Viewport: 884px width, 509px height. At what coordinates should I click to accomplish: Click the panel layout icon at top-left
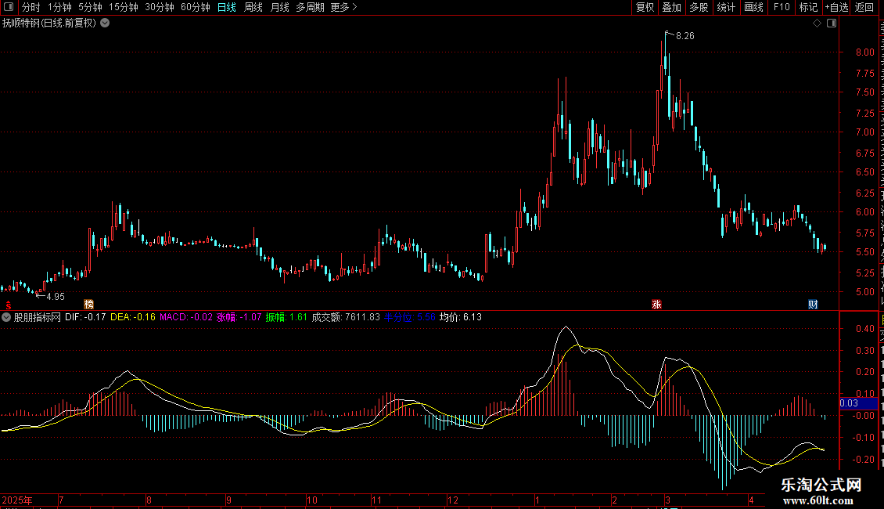point(9,7)
